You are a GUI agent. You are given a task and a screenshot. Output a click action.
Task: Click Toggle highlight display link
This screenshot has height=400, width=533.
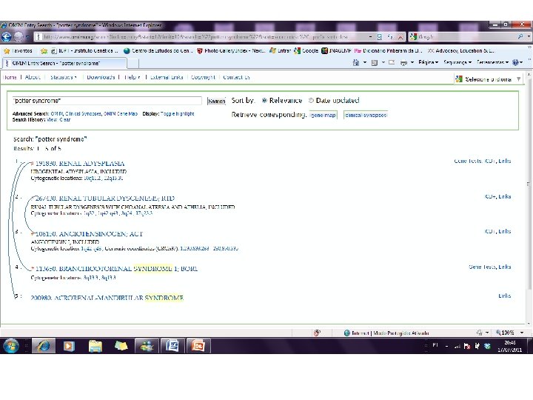pyautogui.click(x=177, y=113)
